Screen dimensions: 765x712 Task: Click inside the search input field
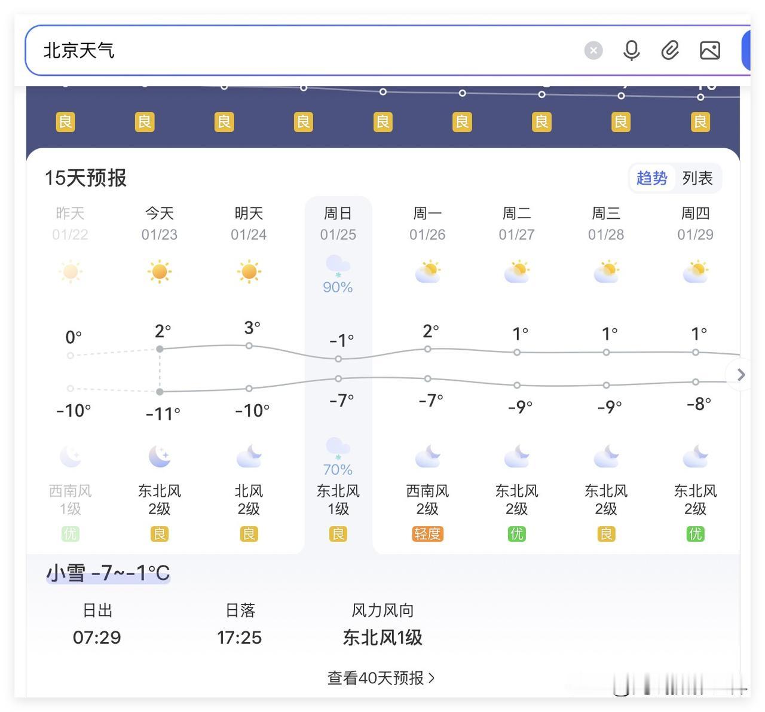coord(299,50)
